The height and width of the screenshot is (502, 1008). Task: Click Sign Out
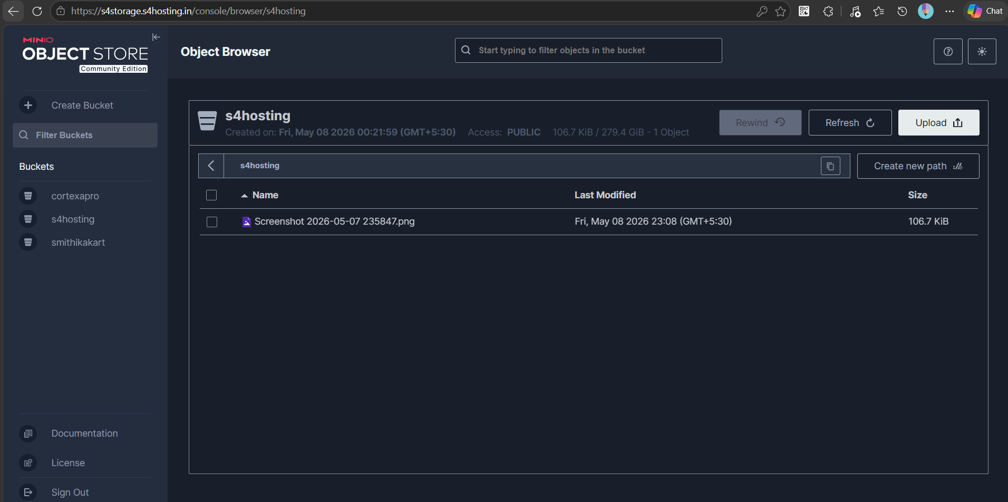70,493
